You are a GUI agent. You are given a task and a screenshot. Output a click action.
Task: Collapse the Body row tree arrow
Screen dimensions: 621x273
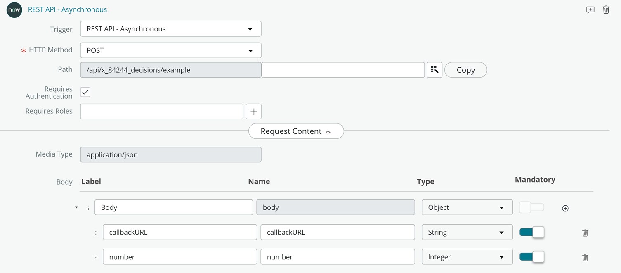(76, 207)
